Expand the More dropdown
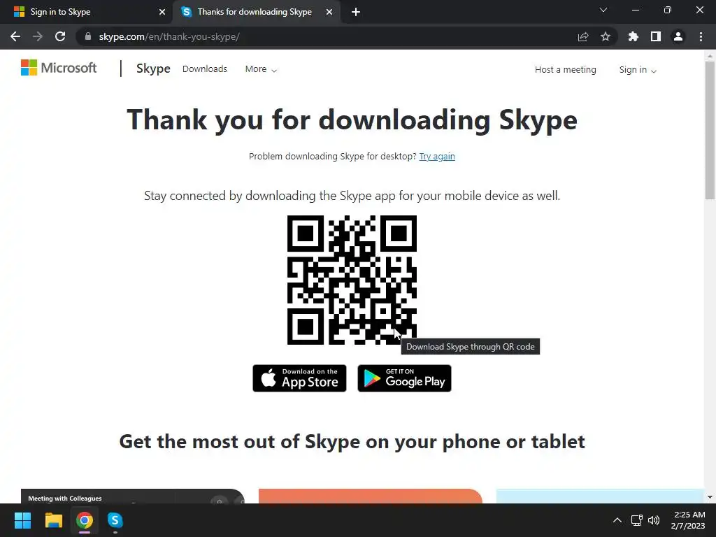716x537 pixels. 261,69
